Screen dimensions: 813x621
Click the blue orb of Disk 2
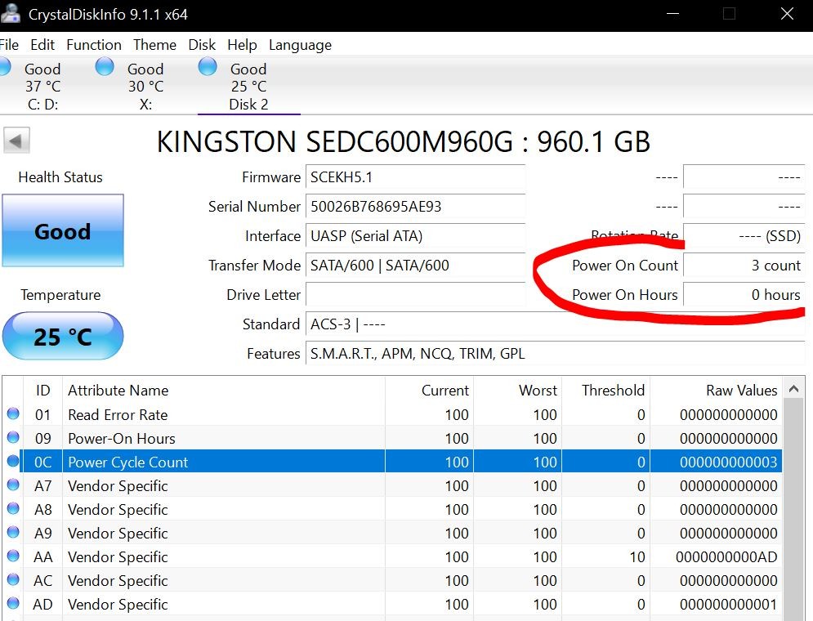pyautogui.click(x=208, y=66)
